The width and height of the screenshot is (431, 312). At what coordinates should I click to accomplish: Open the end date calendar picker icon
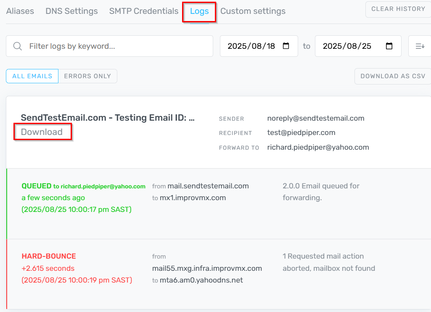[389, 46]
